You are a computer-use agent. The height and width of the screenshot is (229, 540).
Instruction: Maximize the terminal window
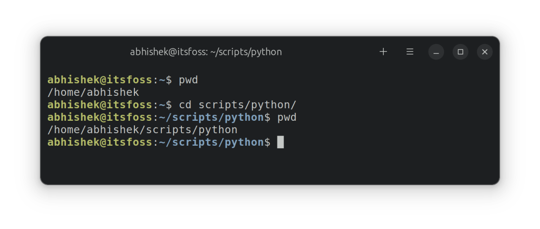tap(460, 52)
